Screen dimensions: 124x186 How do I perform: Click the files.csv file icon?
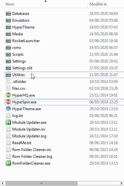[8, 88]
